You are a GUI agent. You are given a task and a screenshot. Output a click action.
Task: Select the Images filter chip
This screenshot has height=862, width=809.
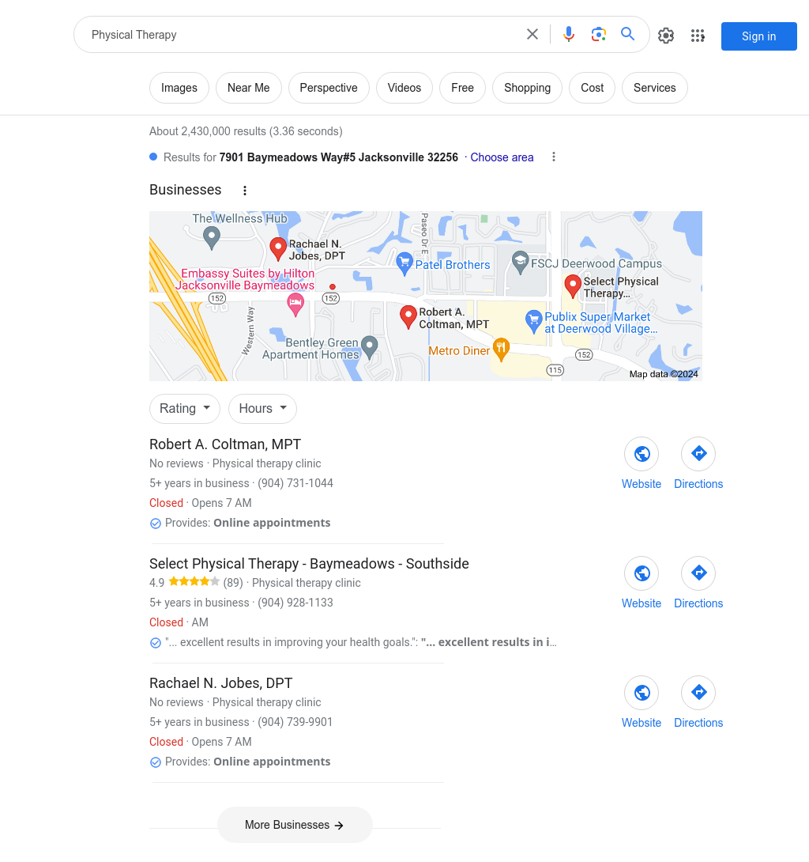click(x=179, y=88)
